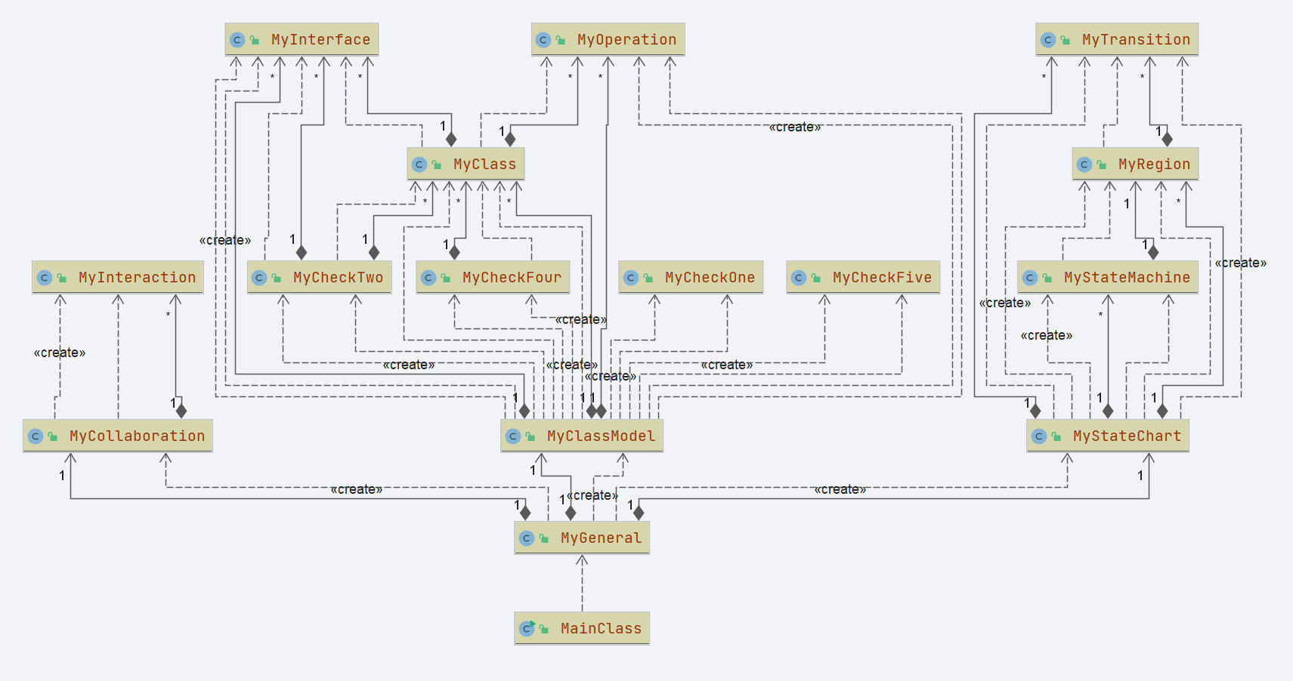The image size is (1293, 681).
Task: Select the MyCheckFive node label
Action: 882,278
